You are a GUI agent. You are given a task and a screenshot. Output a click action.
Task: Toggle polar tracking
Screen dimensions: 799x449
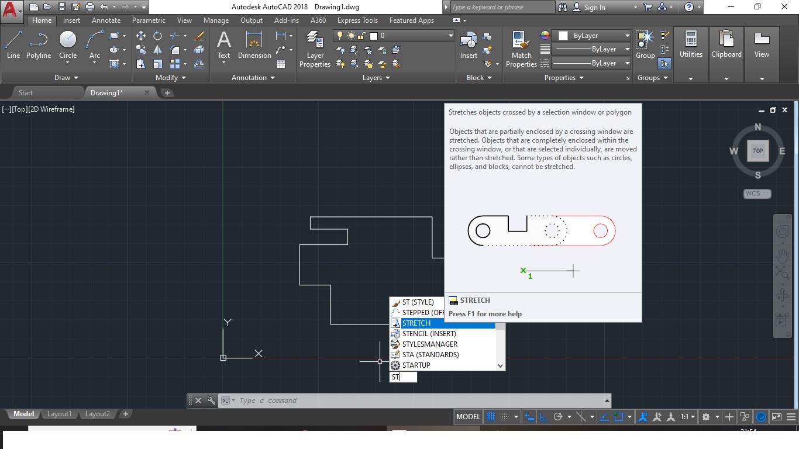[x=558, y=417]
